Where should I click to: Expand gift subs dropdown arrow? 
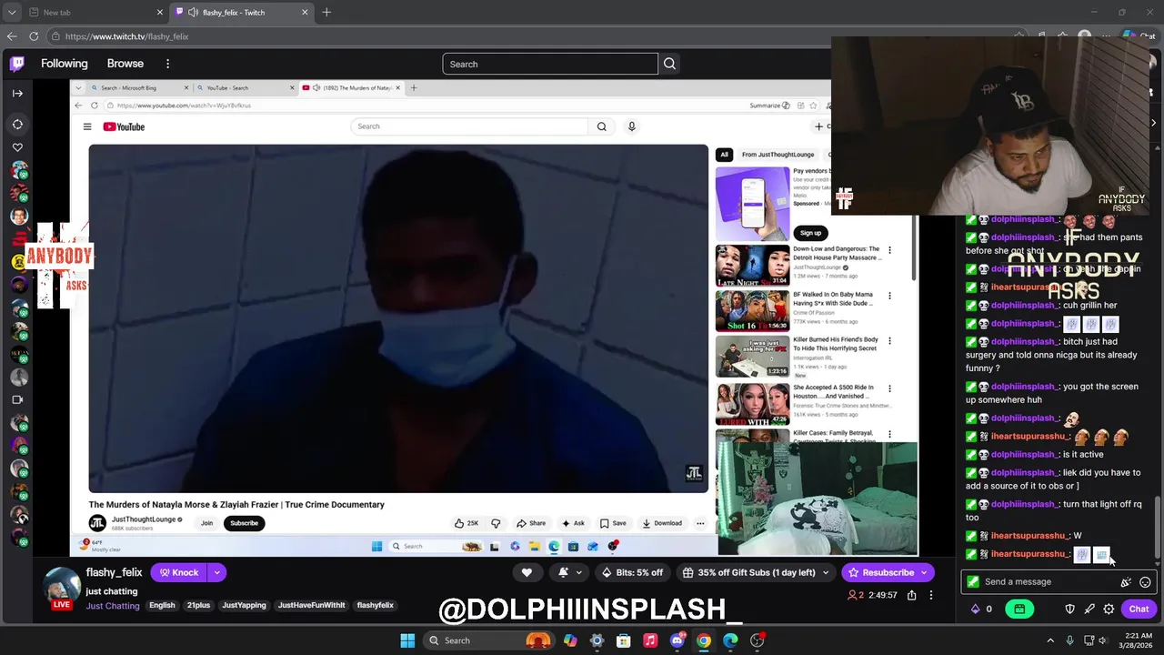pos(826,572)
